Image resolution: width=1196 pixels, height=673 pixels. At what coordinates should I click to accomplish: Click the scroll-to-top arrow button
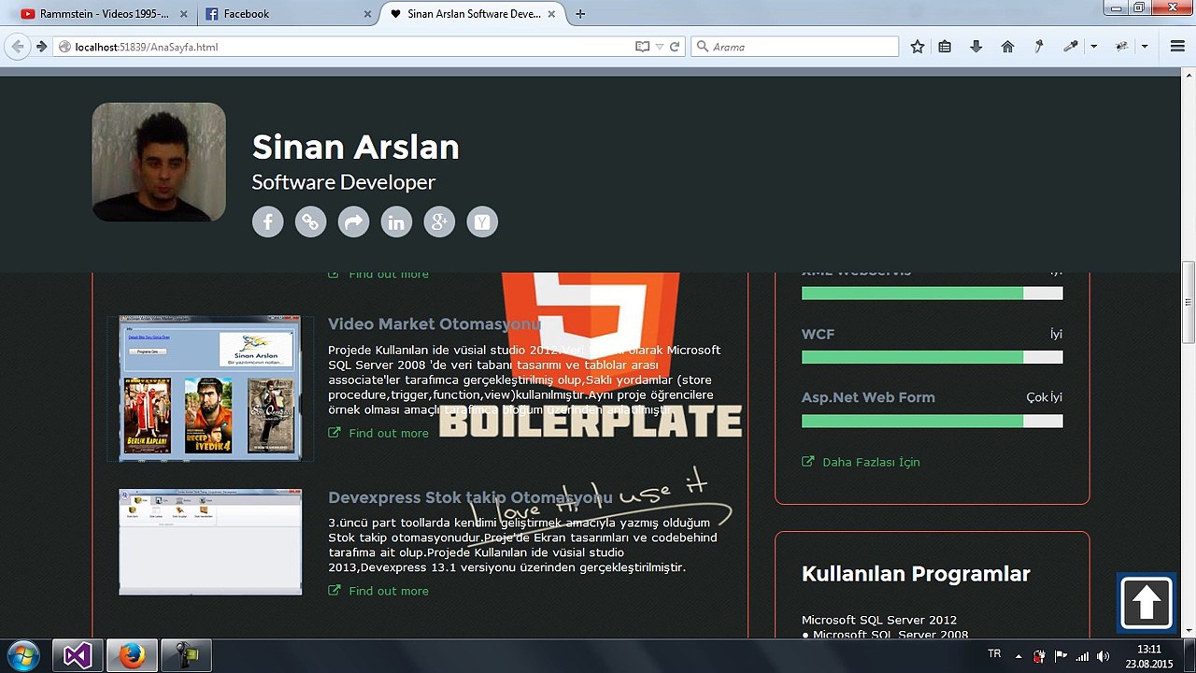tap(1146, 603)
